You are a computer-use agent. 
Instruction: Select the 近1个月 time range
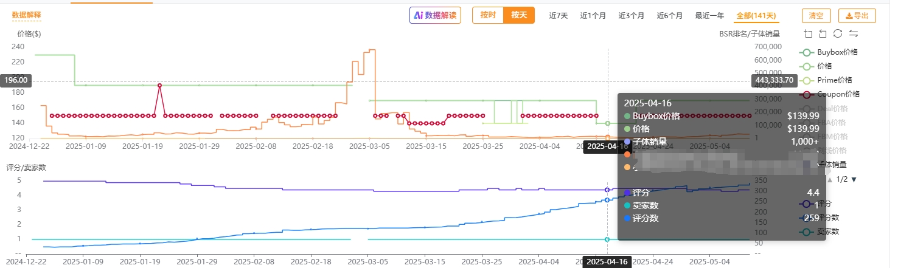tap(593, 16)
